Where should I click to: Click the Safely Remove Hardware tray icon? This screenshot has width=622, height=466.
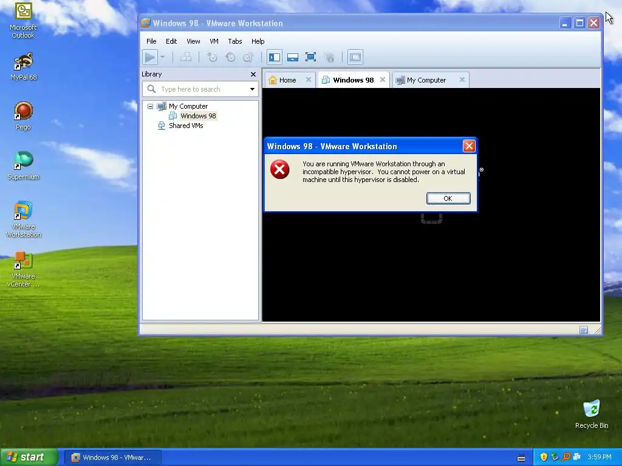(x=555, y=457)
